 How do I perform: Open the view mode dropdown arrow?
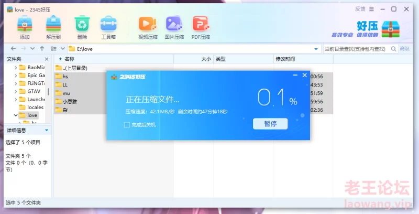[x=63, y=49]
